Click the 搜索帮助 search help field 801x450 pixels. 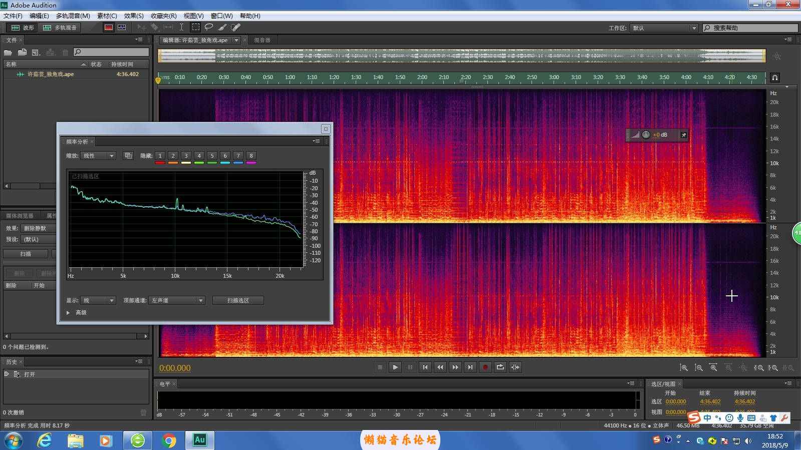pyautogui.click(x=750, y=28)
